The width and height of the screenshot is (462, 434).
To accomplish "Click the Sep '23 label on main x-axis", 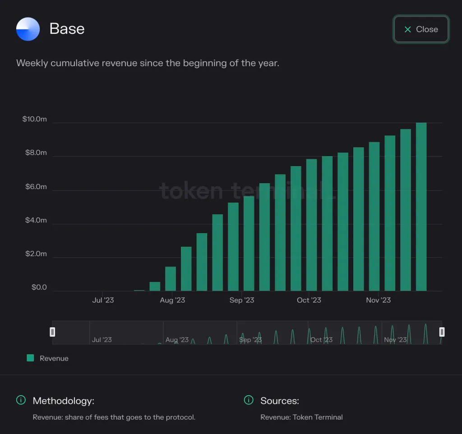I will tap(242, 300).
